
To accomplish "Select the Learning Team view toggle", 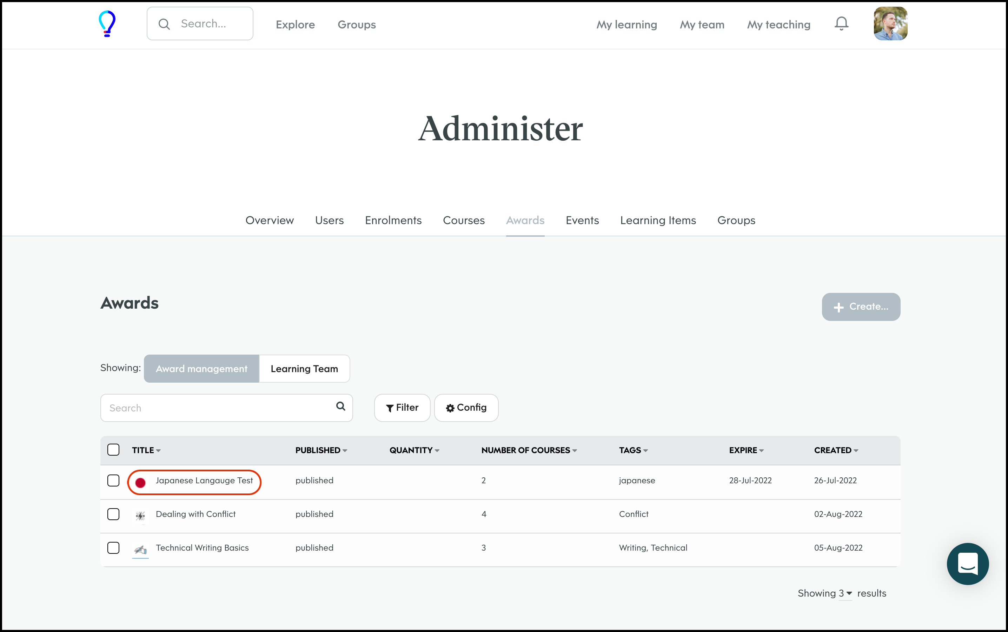I will coord(304,369).
